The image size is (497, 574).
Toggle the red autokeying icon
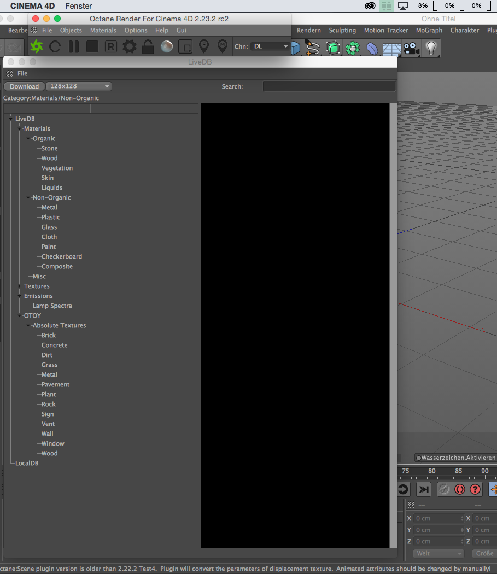(x=460, y=489)
